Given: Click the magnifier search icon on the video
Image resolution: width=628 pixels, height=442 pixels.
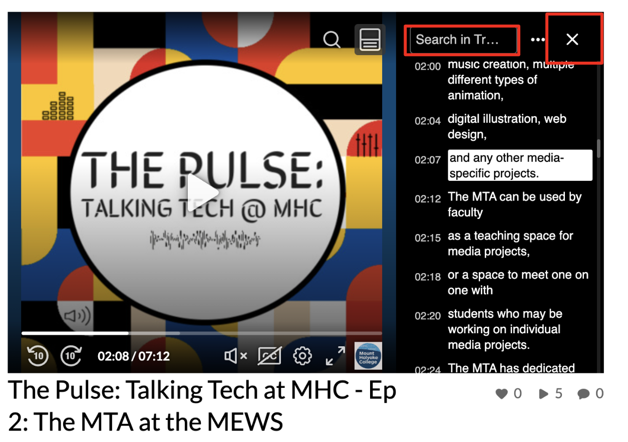Looking at the screenshot, I should (332, 39).
